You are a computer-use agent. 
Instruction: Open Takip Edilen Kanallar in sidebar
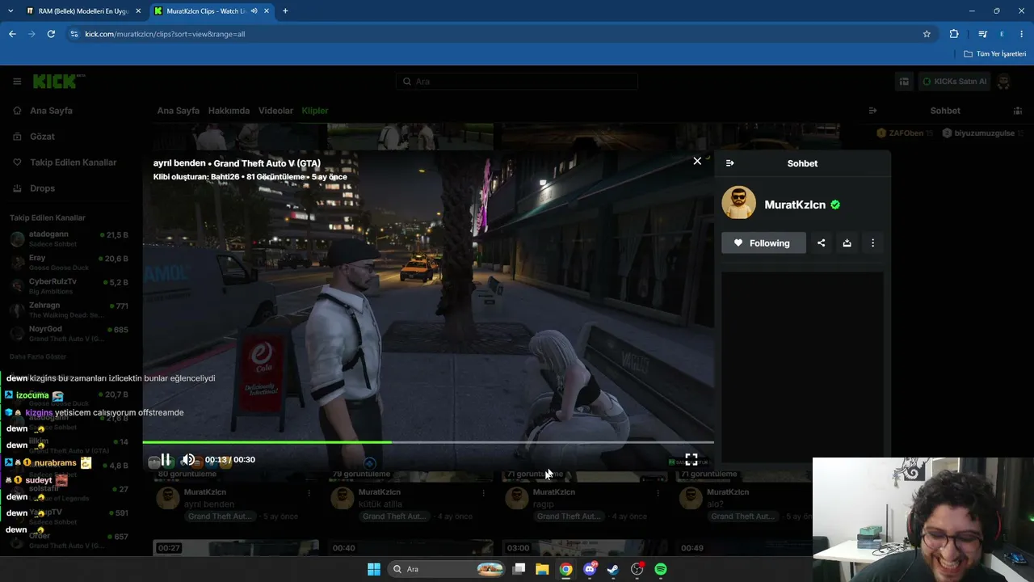71,162
